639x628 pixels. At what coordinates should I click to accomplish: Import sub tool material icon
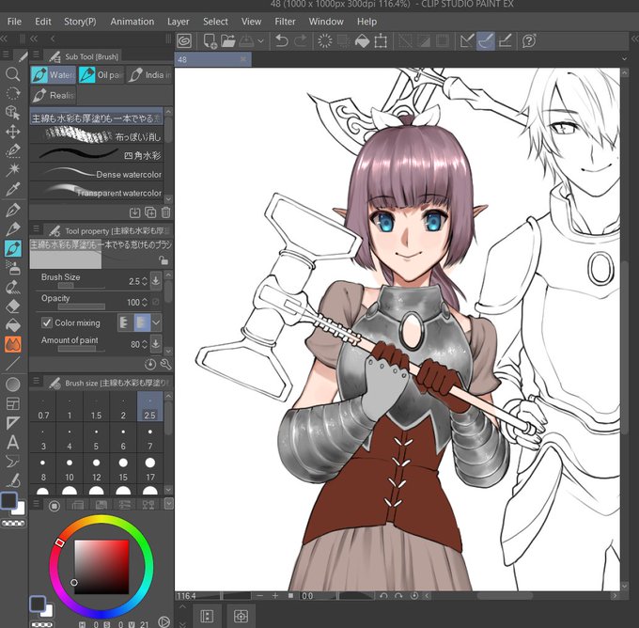(134, 212)
